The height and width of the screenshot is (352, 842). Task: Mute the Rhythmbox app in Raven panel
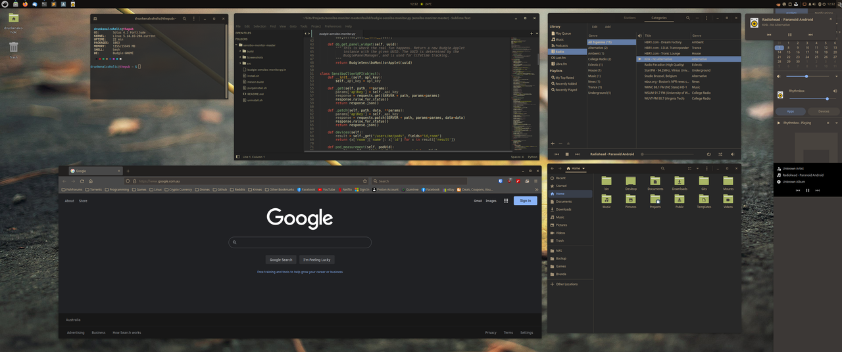coord(835,91)
